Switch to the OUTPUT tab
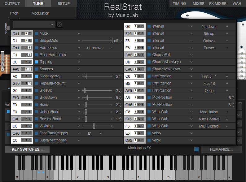246x182 pixels. pyautogui.click(x=12, y=3)
